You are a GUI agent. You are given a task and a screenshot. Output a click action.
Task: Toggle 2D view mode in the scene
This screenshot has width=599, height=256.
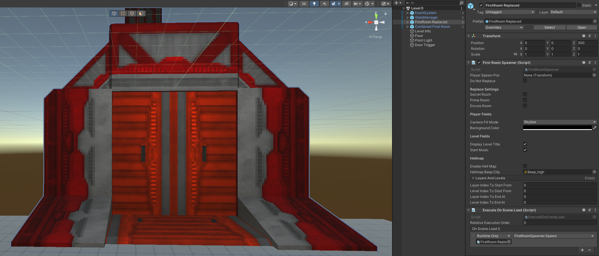pyautogui.click(x=304, y=4)
